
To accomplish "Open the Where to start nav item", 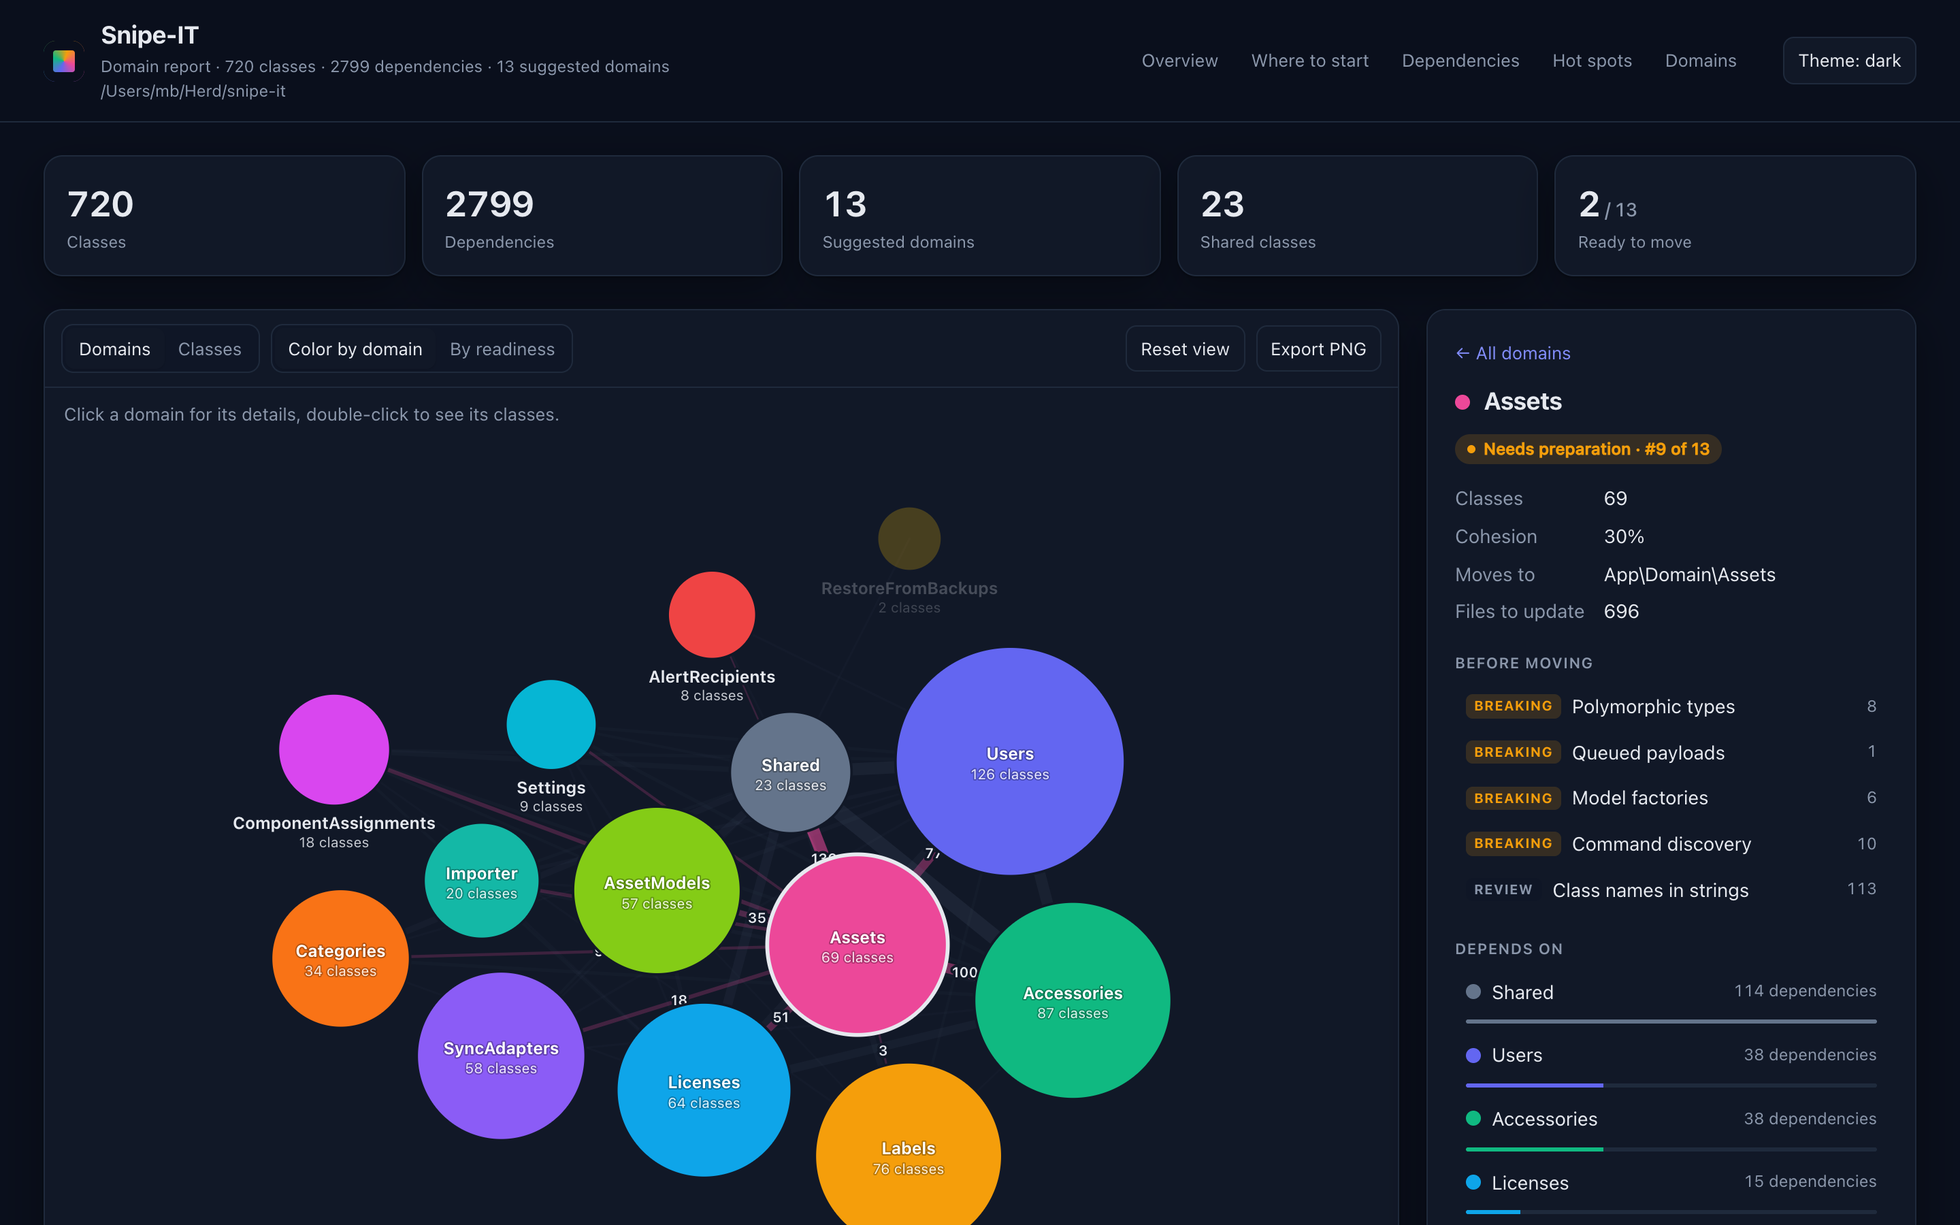I will coord(1309,61).
